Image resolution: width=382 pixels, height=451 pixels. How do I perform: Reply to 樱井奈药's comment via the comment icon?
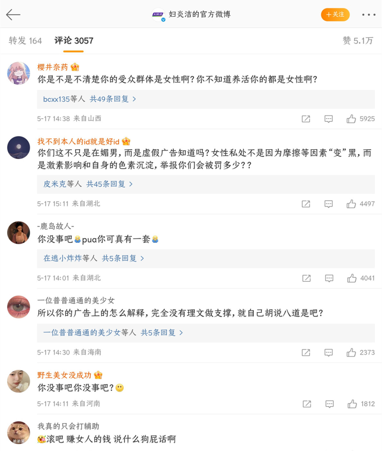329,119
